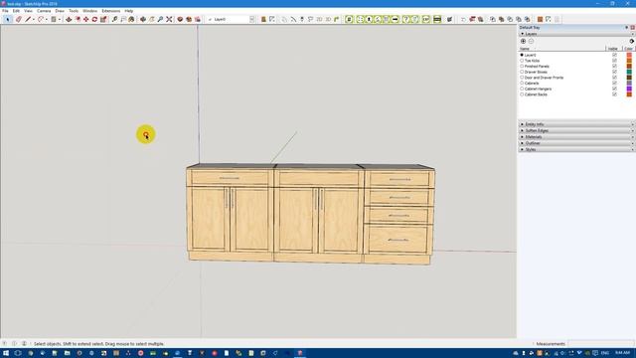Viewport: 636px width, 358px height.
Task: Set Layer0 as the active layer
Action: coord(522,55)
